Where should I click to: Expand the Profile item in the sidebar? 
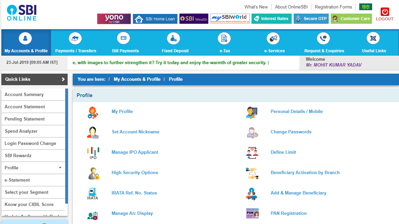pos(32,168)
